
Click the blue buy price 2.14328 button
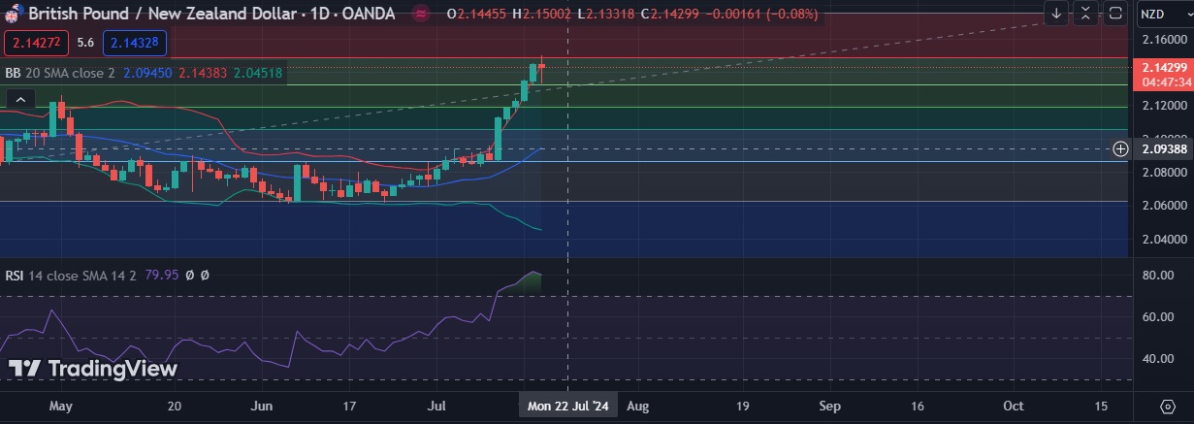135,43
